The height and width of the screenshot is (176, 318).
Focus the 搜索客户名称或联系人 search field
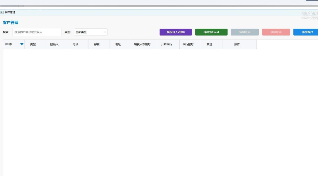(x=37, y=32)
